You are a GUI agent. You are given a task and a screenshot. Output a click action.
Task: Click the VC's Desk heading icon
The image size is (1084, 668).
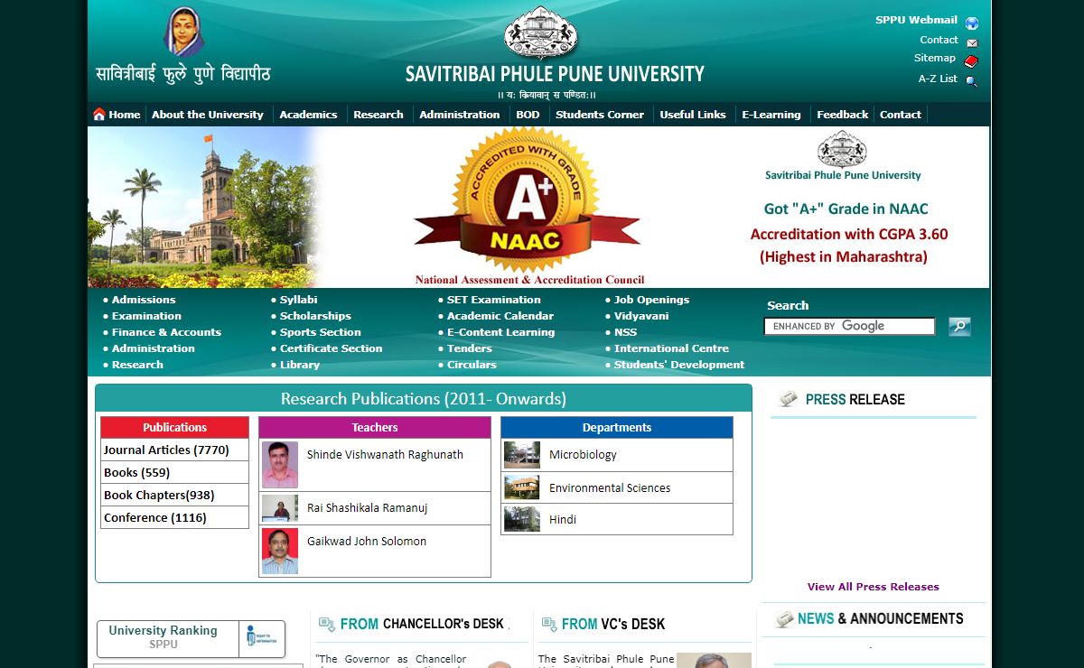tap(548, 625)
